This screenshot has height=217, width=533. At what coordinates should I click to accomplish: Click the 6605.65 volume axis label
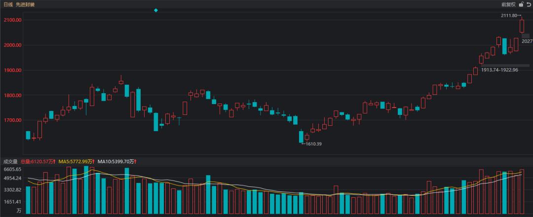click(x=12, y=169)
